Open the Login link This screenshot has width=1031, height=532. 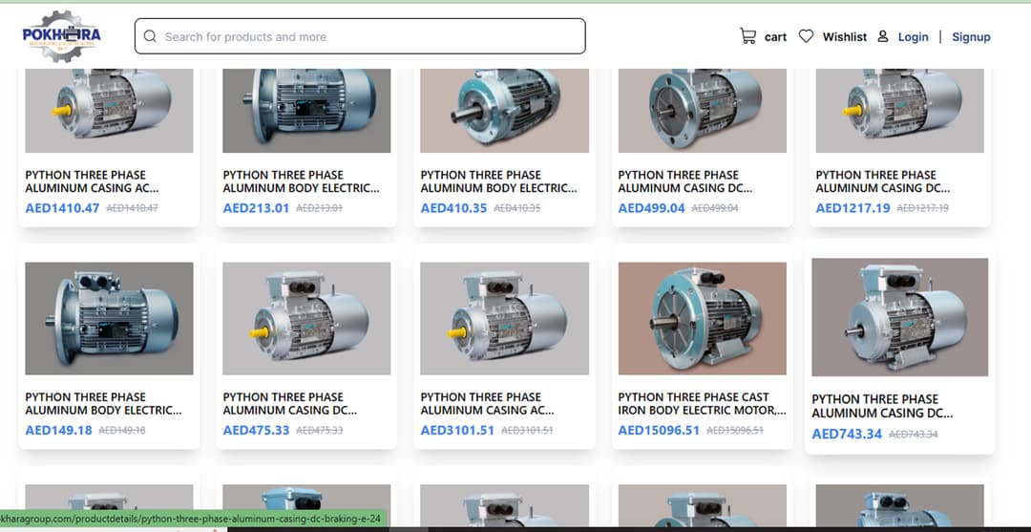pos(913,37)
